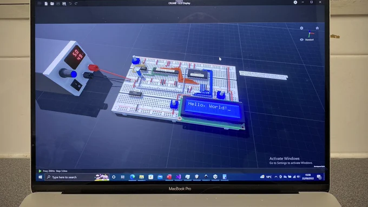Open a circuit file via folder icon
This screenshot has width=368, height=207.
pyautogui.click(x=52, y=4)
